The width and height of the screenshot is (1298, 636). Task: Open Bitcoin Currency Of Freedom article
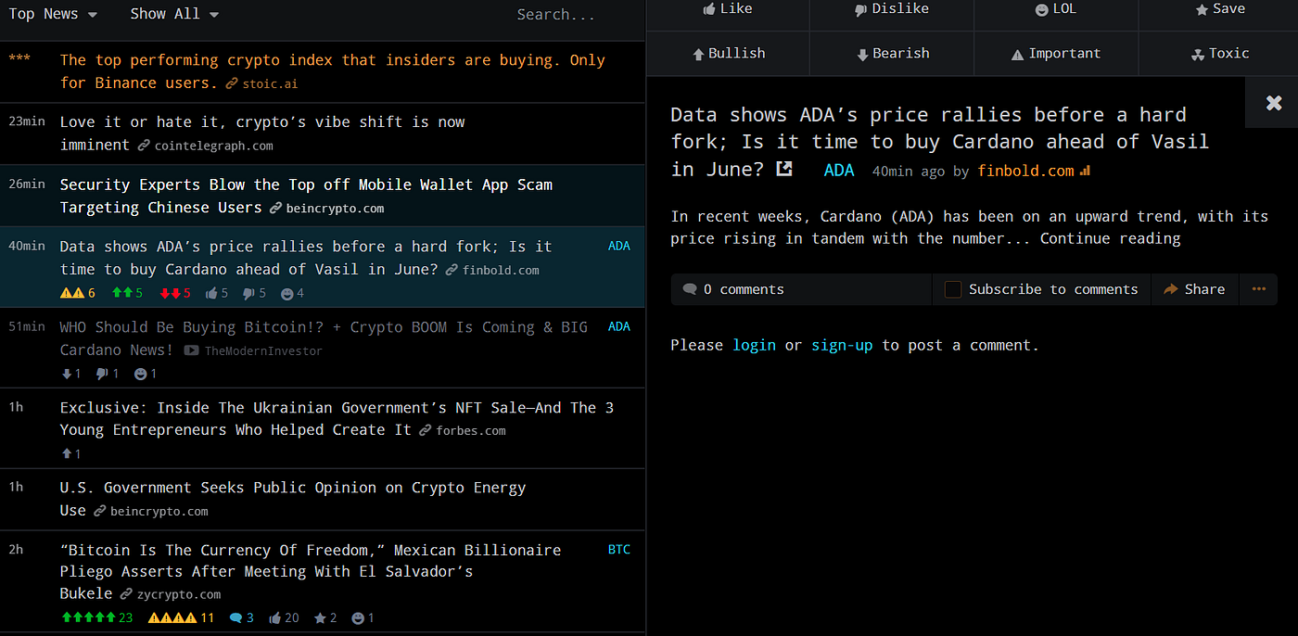coord(311,572)
